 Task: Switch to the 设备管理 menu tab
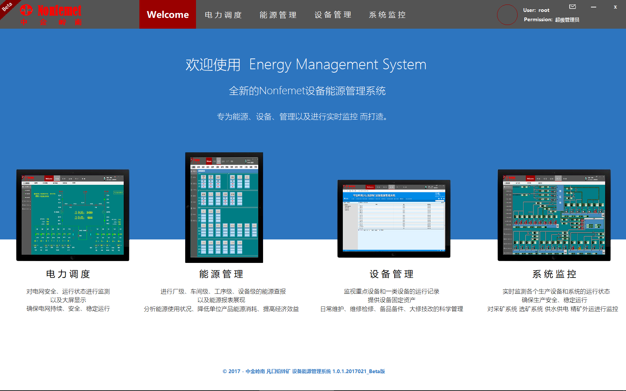333,15
